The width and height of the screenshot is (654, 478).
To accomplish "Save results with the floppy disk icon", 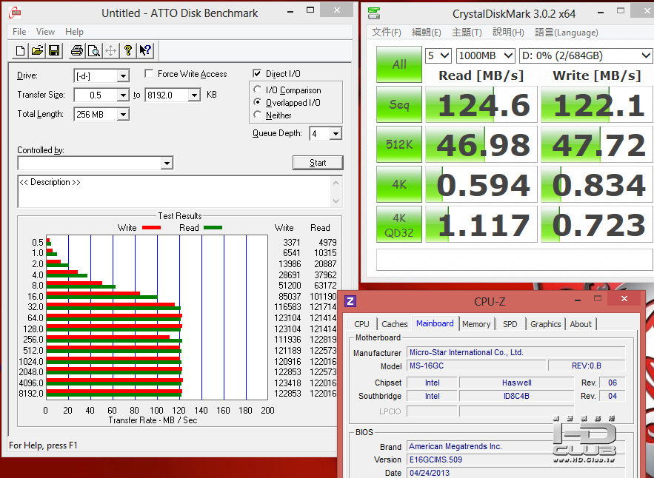I will click(x=53, y=50).
